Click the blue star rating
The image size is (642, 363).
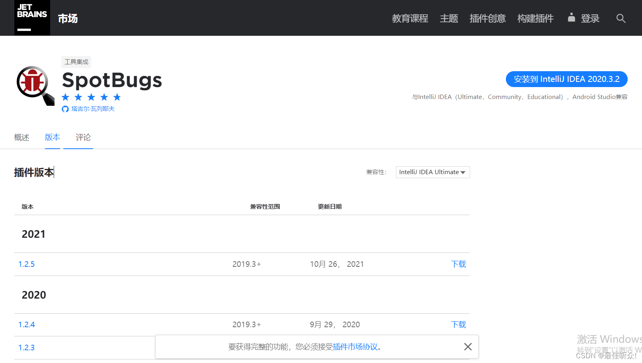coord(91,97)
